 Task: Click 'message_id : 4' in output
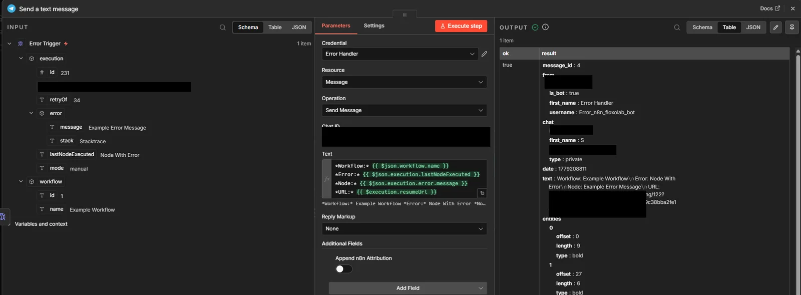click(x=561, y=66)
